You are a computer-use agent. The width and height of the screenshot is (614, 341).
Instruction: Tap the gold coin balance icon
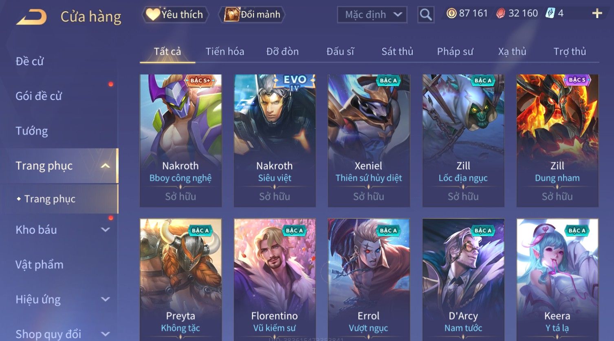click(x=451, y=13)
